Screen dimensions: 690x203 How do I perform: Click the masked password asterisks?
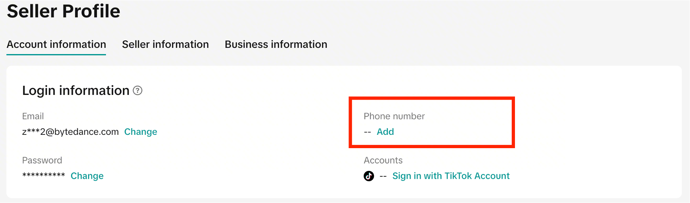(44, 176)
